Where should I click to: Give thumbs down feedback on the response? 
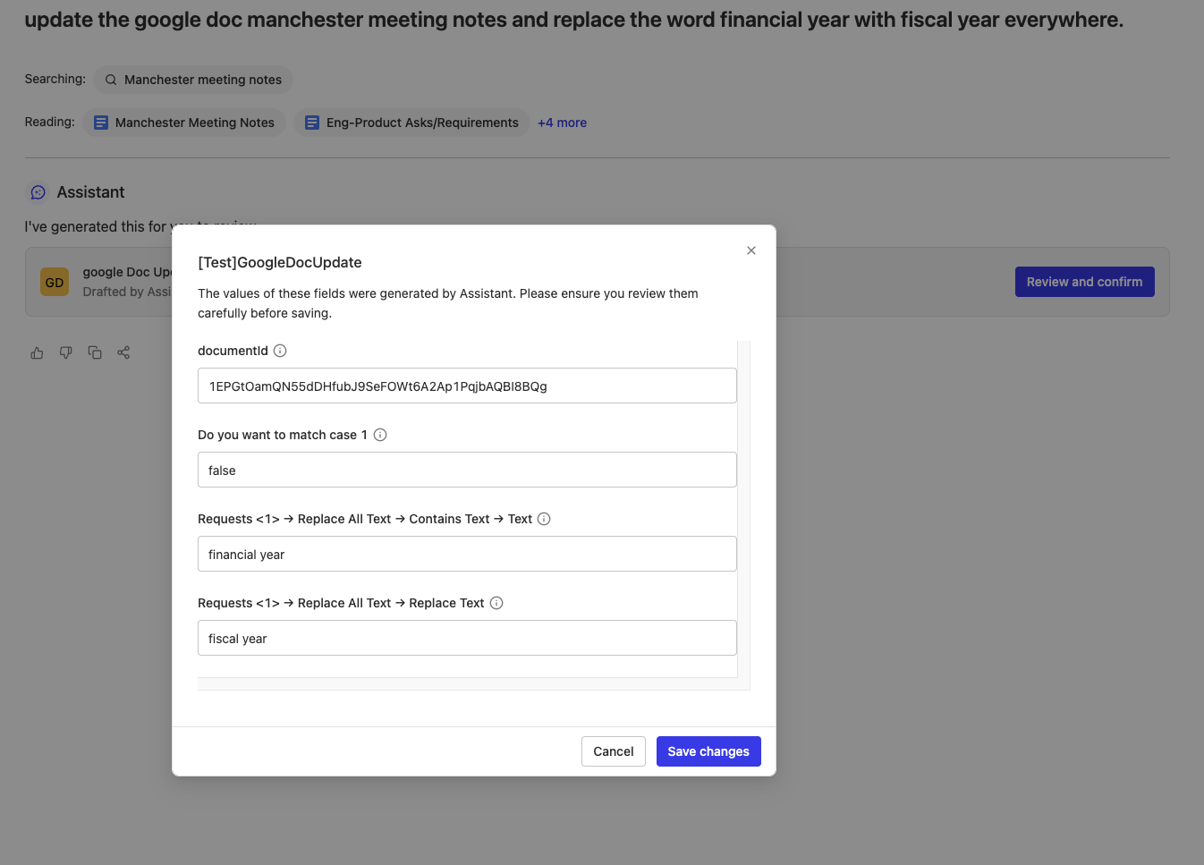pos(65,352)
